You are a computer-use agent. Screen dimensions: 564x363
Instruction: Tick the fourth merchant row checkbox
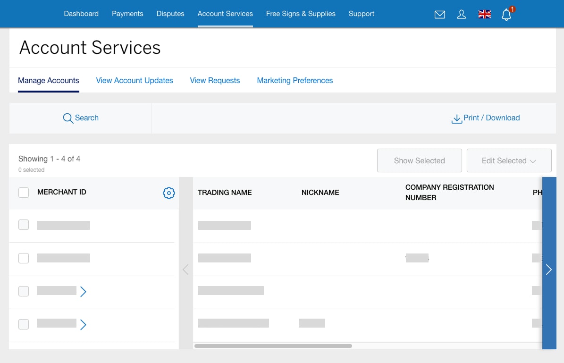tap(24, 324)
